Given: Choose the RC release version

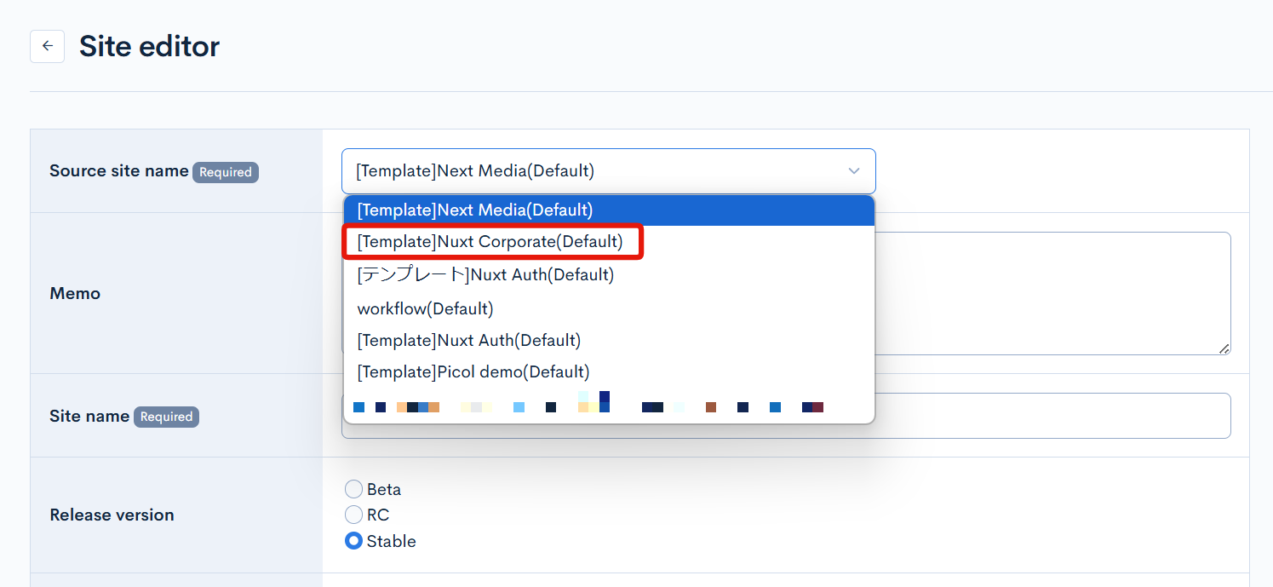Looking at the screenshot, I should pyautogui.click(x=353, y=515).
